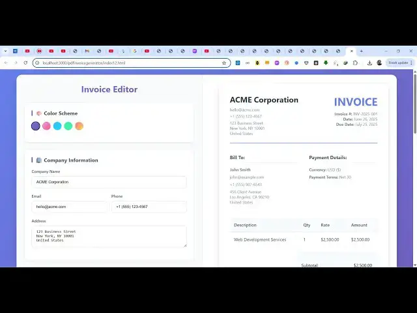Click the 'Company Information' section heading

(x=71, y=160)
